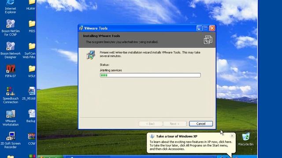Open the ZD Soft Screen Recorder shortcut
The width and height of the screenshot is (282, 158).
(x=11, y=140)
